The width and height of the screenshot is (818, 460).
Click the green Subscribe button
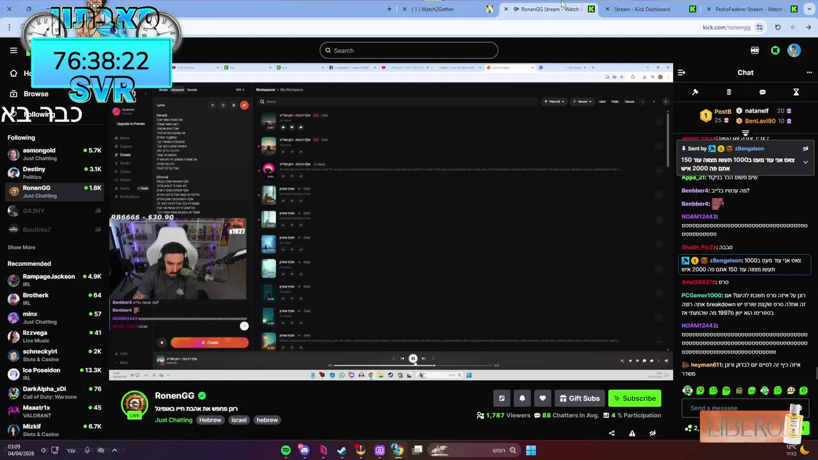[x=635, y=398]
